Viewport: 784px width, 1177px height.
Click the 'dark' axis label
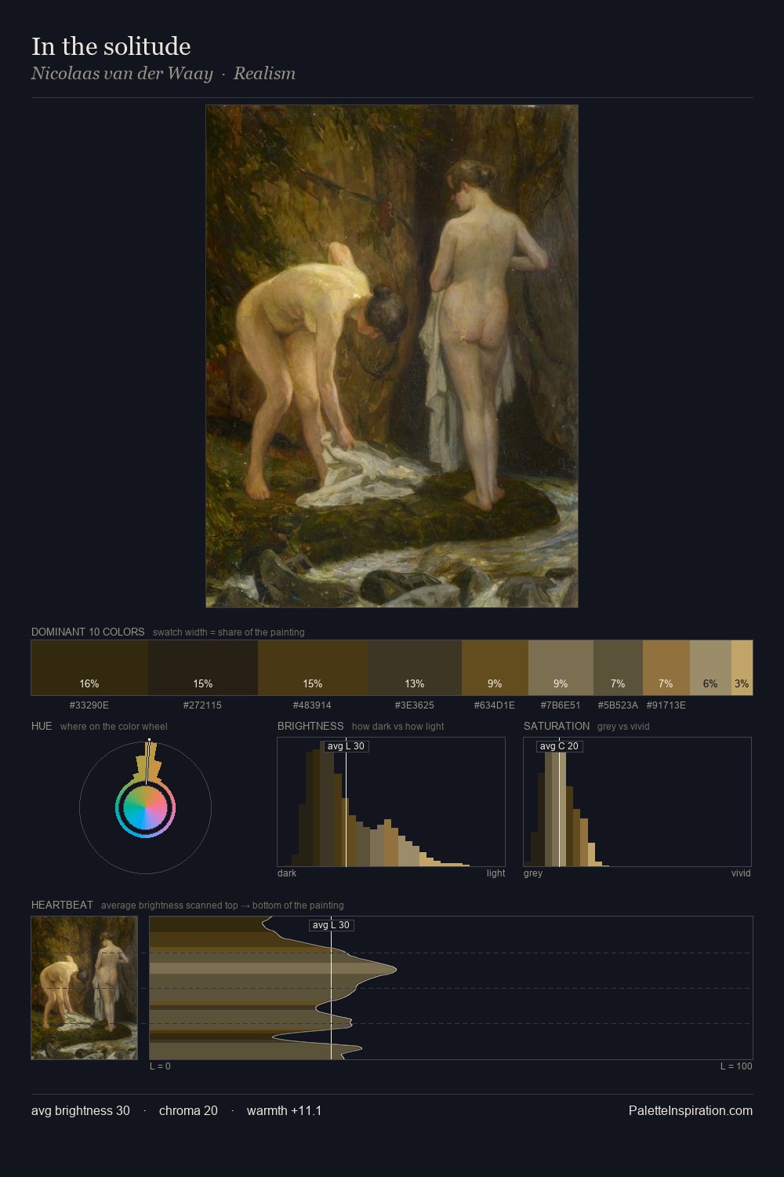[287, 873]
